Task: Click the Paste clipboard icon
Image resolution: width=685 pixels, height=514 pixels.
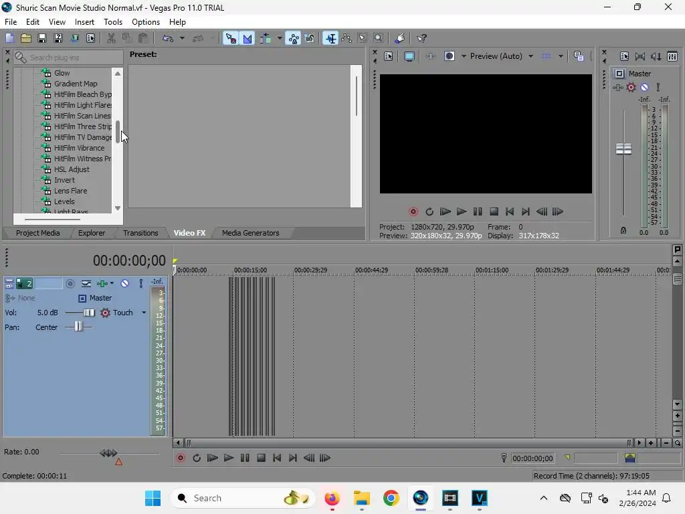Action: click(x=143, y=38)
